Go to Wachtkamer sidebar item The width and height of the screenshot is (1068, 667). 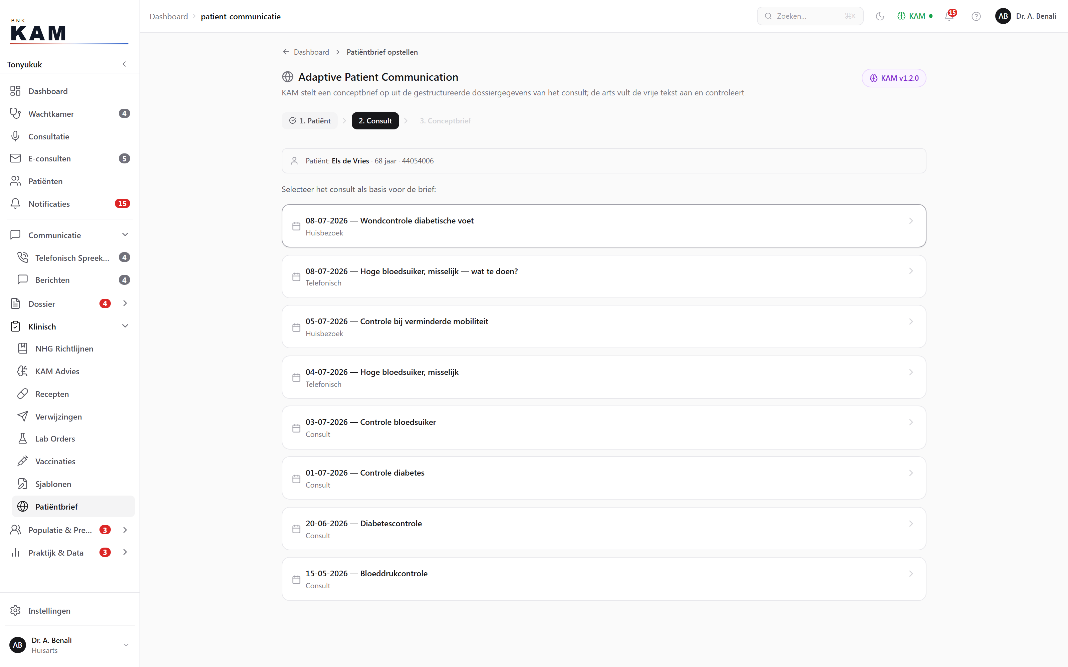click(x=70, y=114)
